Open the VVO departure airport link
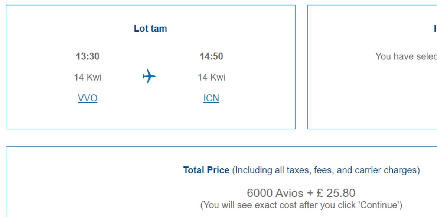The width and height of the screenshot is (437, 221). [88, 98]
